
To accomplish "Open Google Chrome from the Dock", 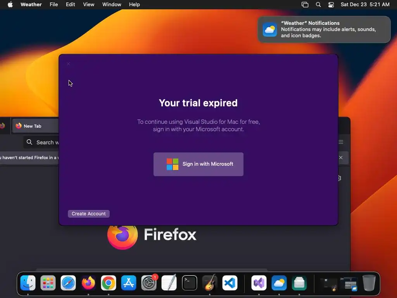I will point(109,283).
